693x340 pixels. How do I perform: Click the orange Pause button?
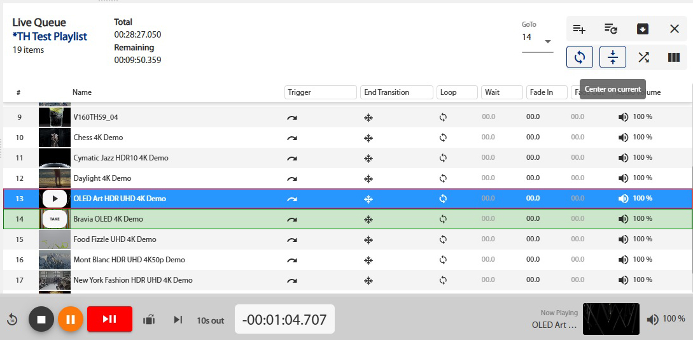point(71,319)
